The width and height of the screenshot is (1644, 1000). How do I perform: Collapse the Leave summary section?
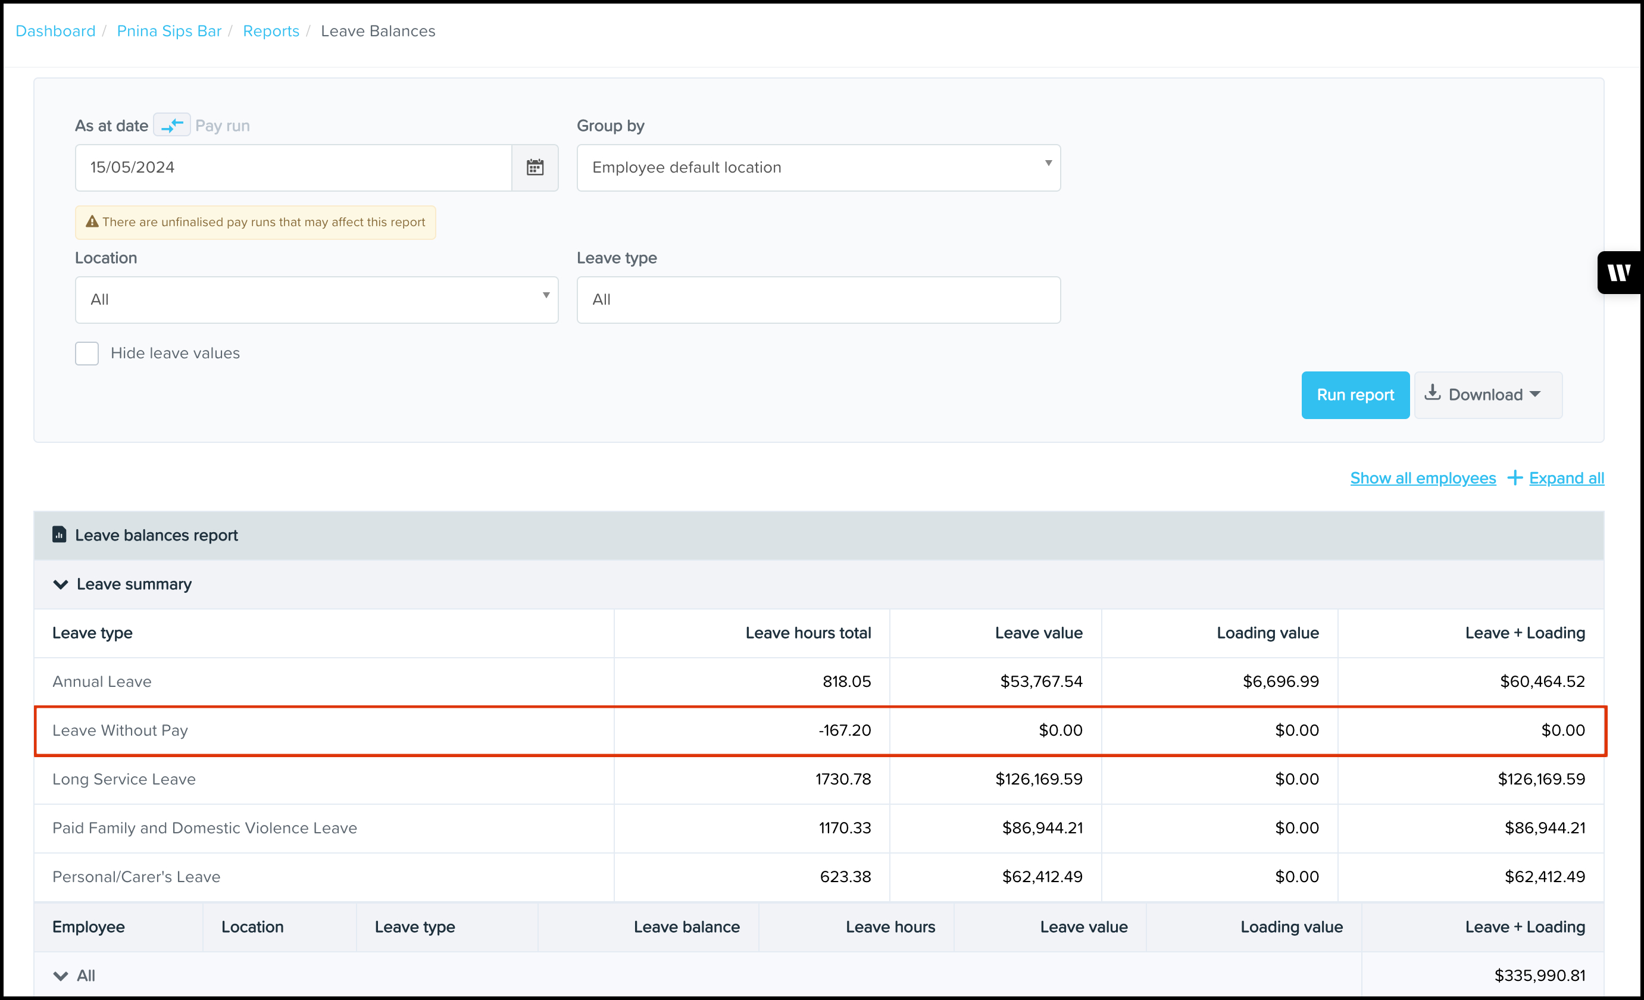61,585
